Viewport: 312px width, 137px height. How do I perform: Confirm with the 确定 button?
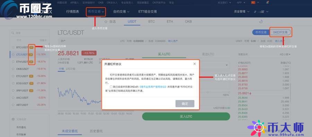pyautogui.click(x=185, y=104)
